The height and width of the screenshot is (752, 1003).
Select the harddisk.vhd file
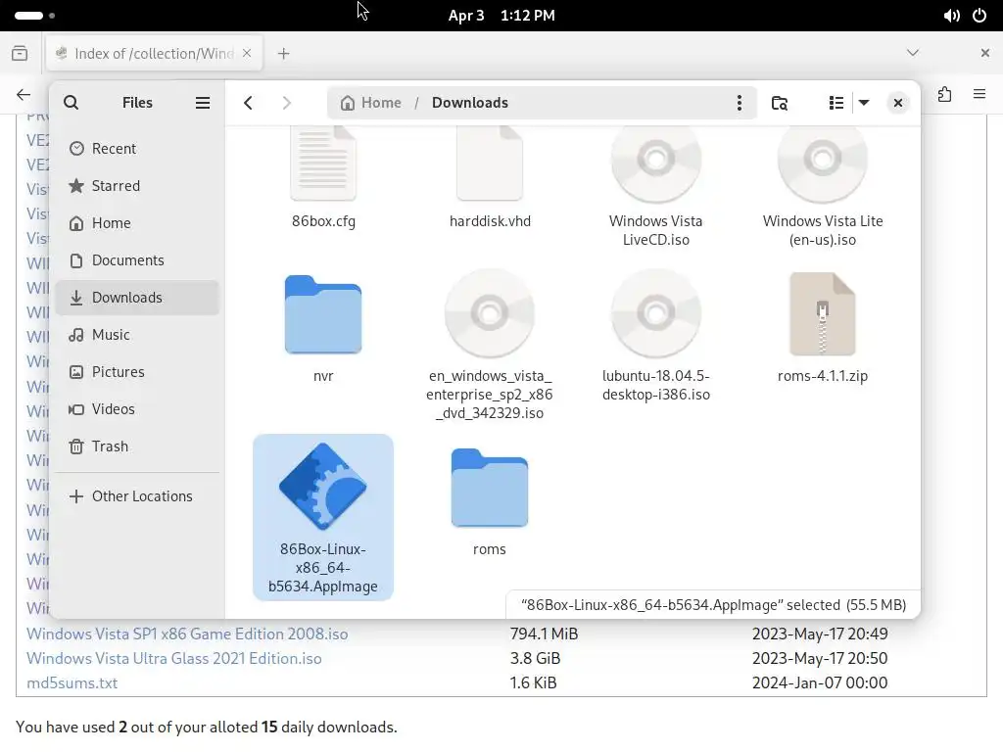490,178
